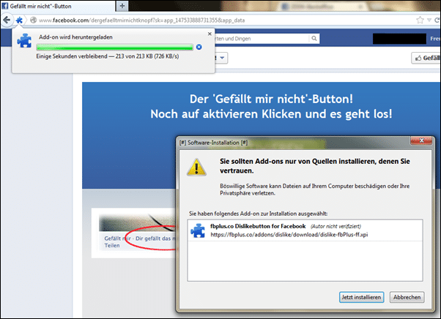Click the globe site identity icon

pyautogui.click(x=33, y=20)
